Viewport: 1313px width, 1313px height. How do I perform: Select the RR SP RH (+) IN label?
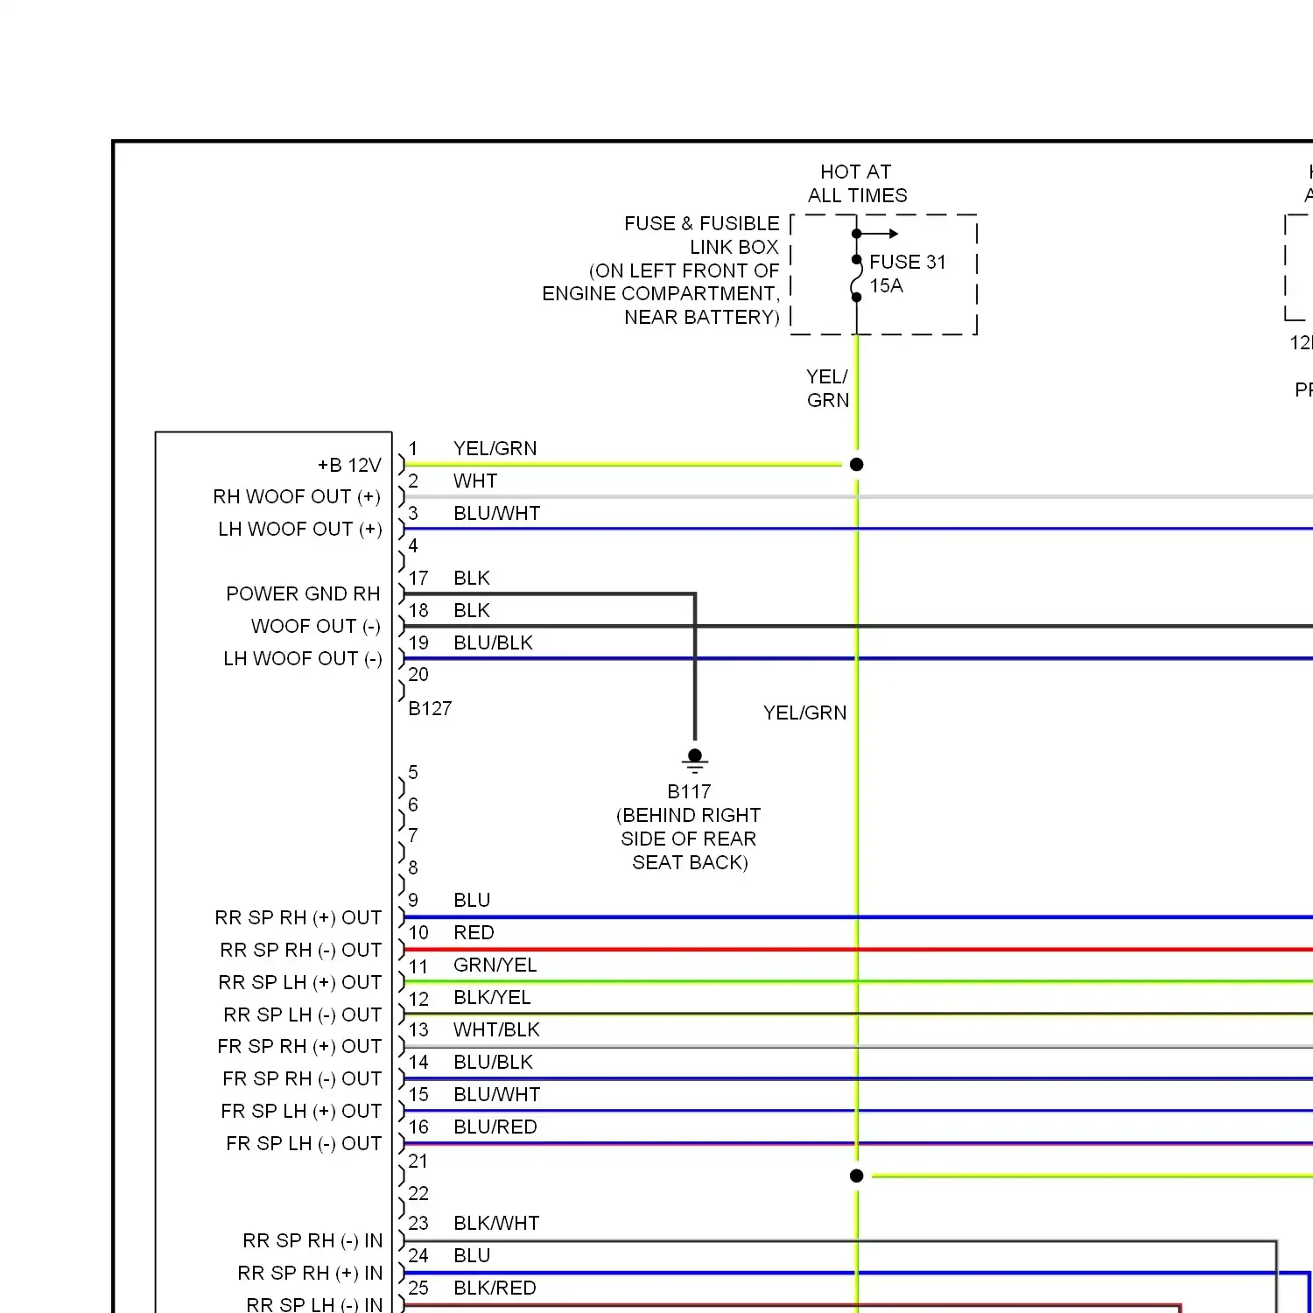pos(310,1274)
